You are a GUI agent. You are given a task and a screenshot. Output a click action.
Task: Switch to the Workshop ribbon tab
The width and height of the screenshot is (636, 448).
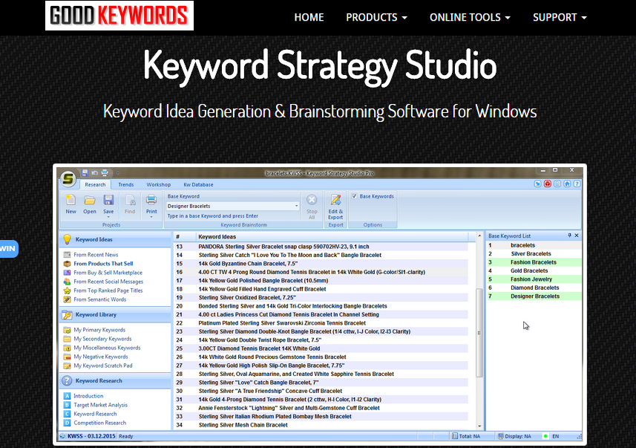point(159,185)
